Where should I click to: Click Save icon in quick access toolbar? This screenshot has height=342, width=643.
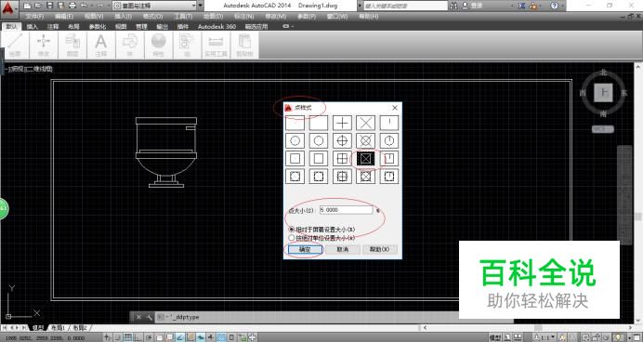[49, 6]
